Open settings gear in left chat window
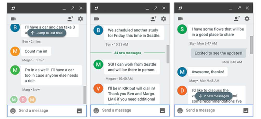 pyautogui.click(x=80, y=19)
